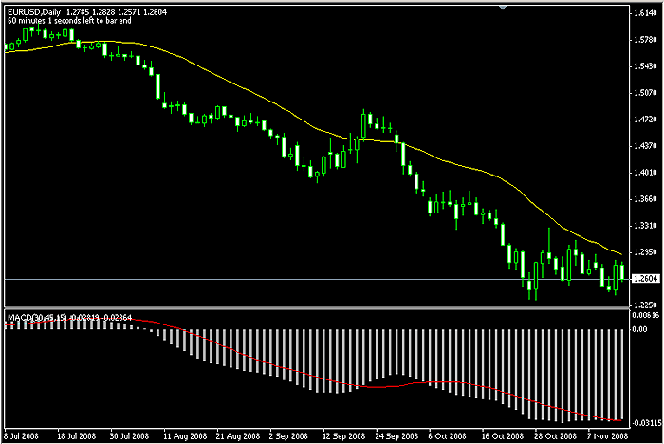Click the 1.3310 price scale label
This screenshot has width=664, height=444.
click(646, 226)
